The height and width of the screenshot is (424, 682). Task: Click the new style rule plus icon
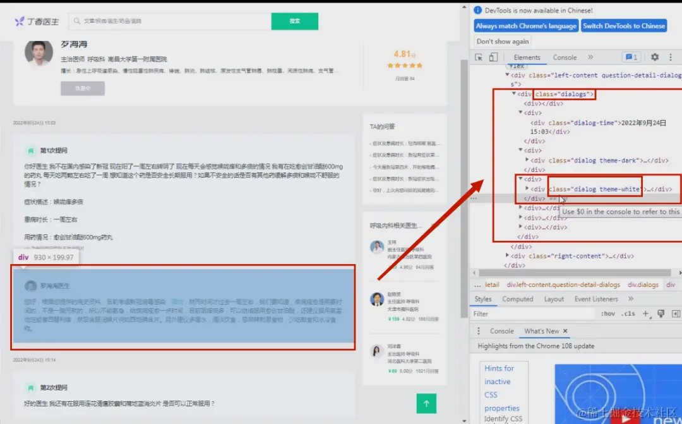click(645, 313)
